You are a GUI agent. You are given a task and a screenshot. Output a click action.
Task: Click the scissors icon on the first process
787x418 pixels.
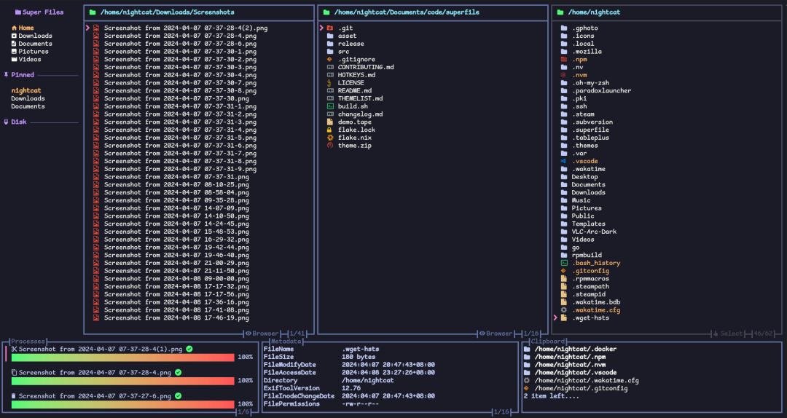point(14,350)
